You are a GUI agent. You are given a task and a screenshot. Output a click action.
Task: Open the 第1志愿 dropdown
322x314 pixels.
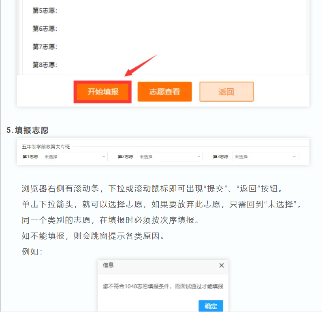tap(75, 157)
